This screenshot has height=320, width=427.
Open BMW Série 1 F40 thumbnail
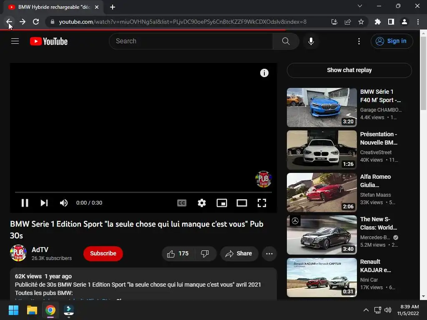(x=322, y=107)
